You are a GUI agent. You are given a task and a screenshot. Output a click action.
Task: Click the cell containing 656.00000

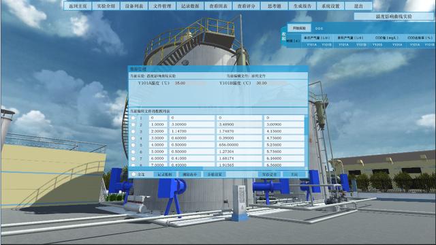point(239,145)
